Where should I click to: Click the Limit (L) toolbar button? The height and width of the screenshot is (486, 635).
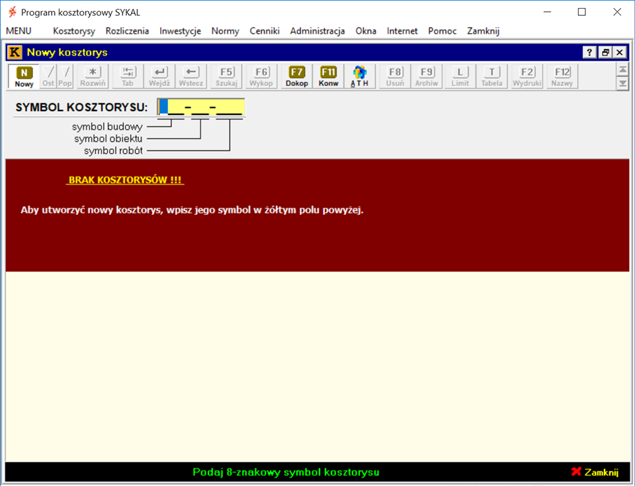(460, 77)
